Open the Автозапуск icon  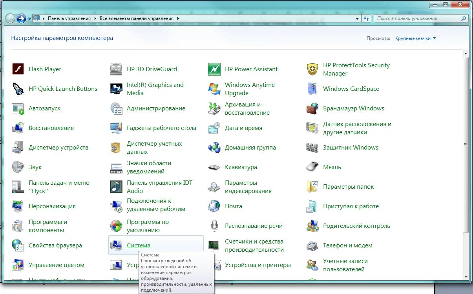18,108
